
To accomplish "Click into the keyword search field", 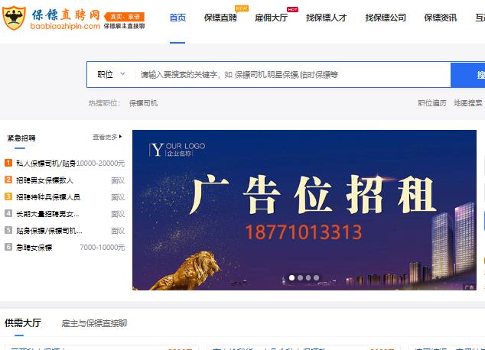I will coord(291,75).
